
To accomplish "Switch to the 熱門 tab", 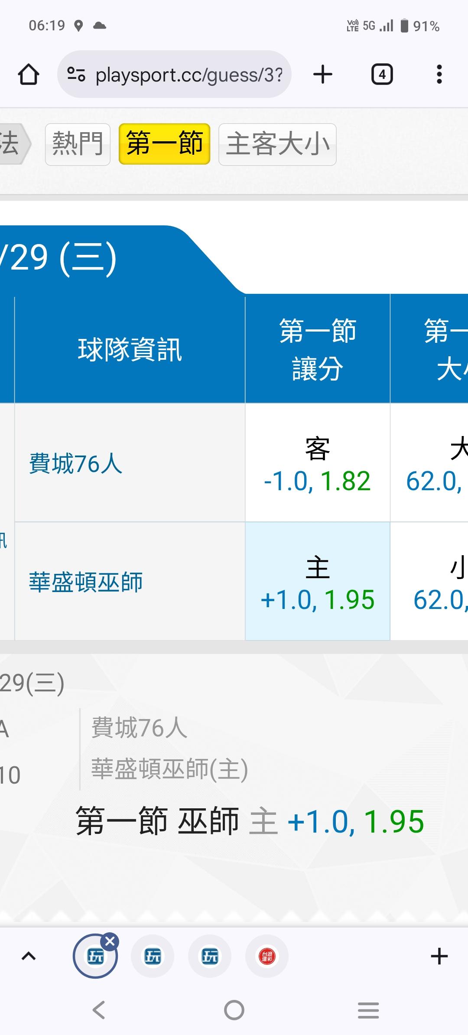I will pyautogui.click(x=78, y=144).
